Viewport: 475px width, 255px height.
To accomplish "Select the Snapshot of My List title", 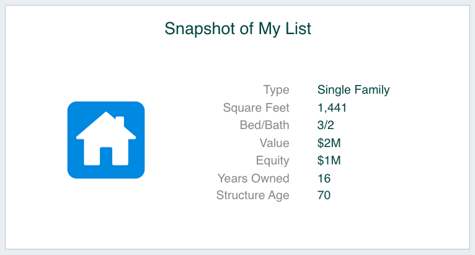I will coord(238,29).
